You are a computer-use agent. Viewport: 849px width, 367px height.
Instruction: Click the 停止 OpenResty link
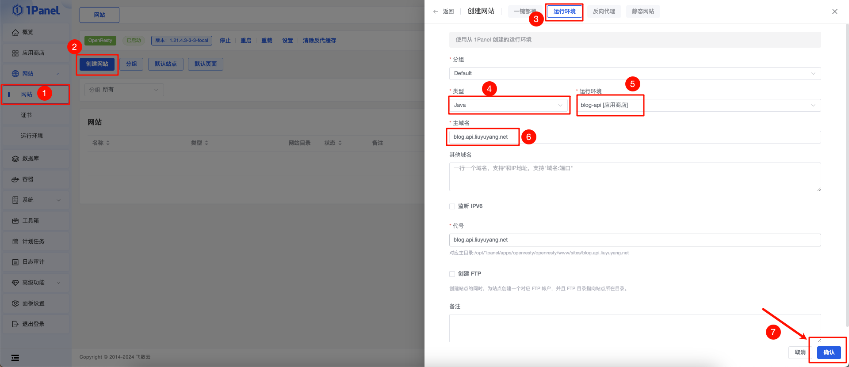coord(225,41)
